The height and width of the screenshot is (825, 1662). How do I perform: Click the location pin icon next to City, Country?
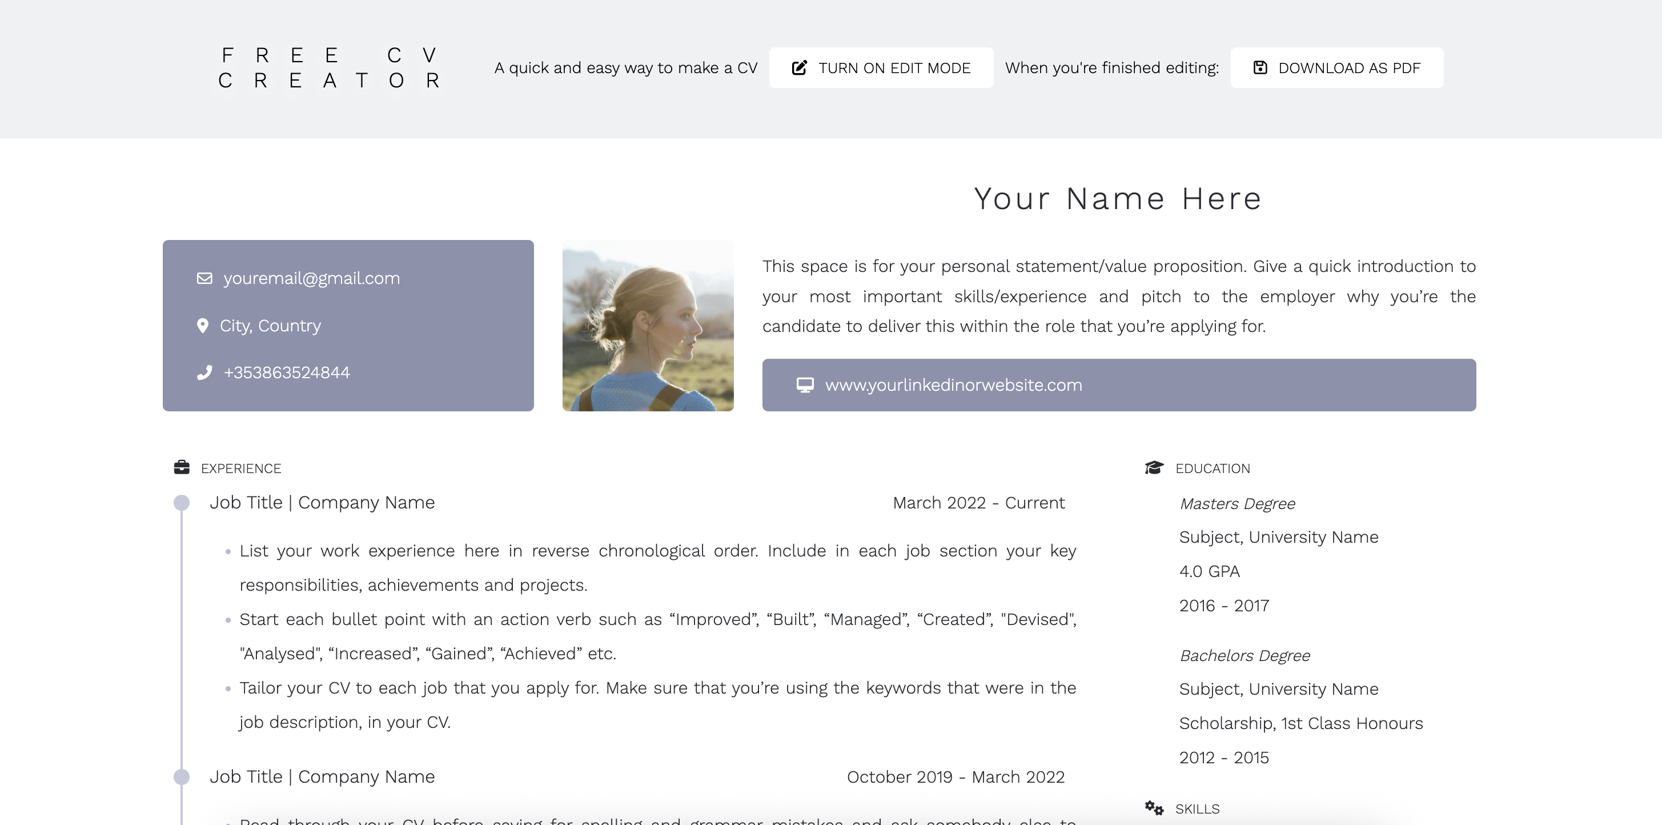(203, 325)
